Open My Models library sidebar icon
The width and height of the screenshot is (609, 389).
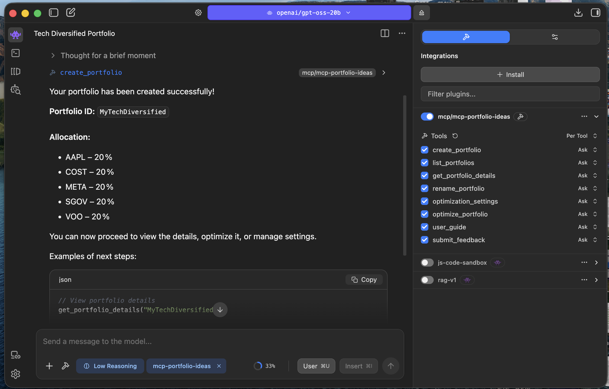coord(16,71)
